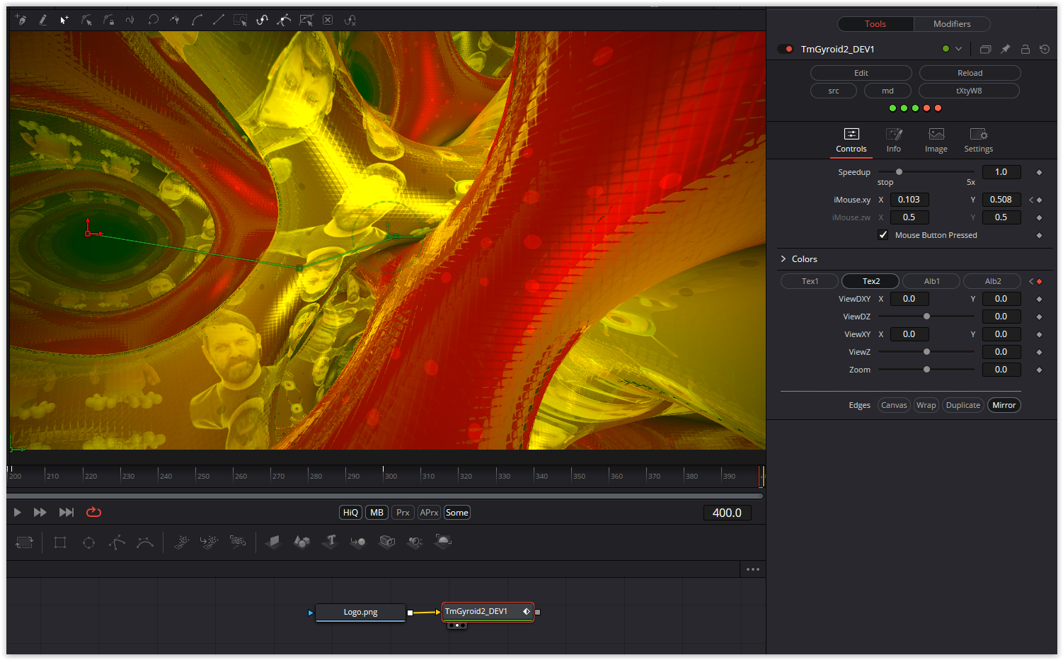The image size is (1063, 660).
Task: Toggle HiQ high quality mode
Action: point(350,513)
